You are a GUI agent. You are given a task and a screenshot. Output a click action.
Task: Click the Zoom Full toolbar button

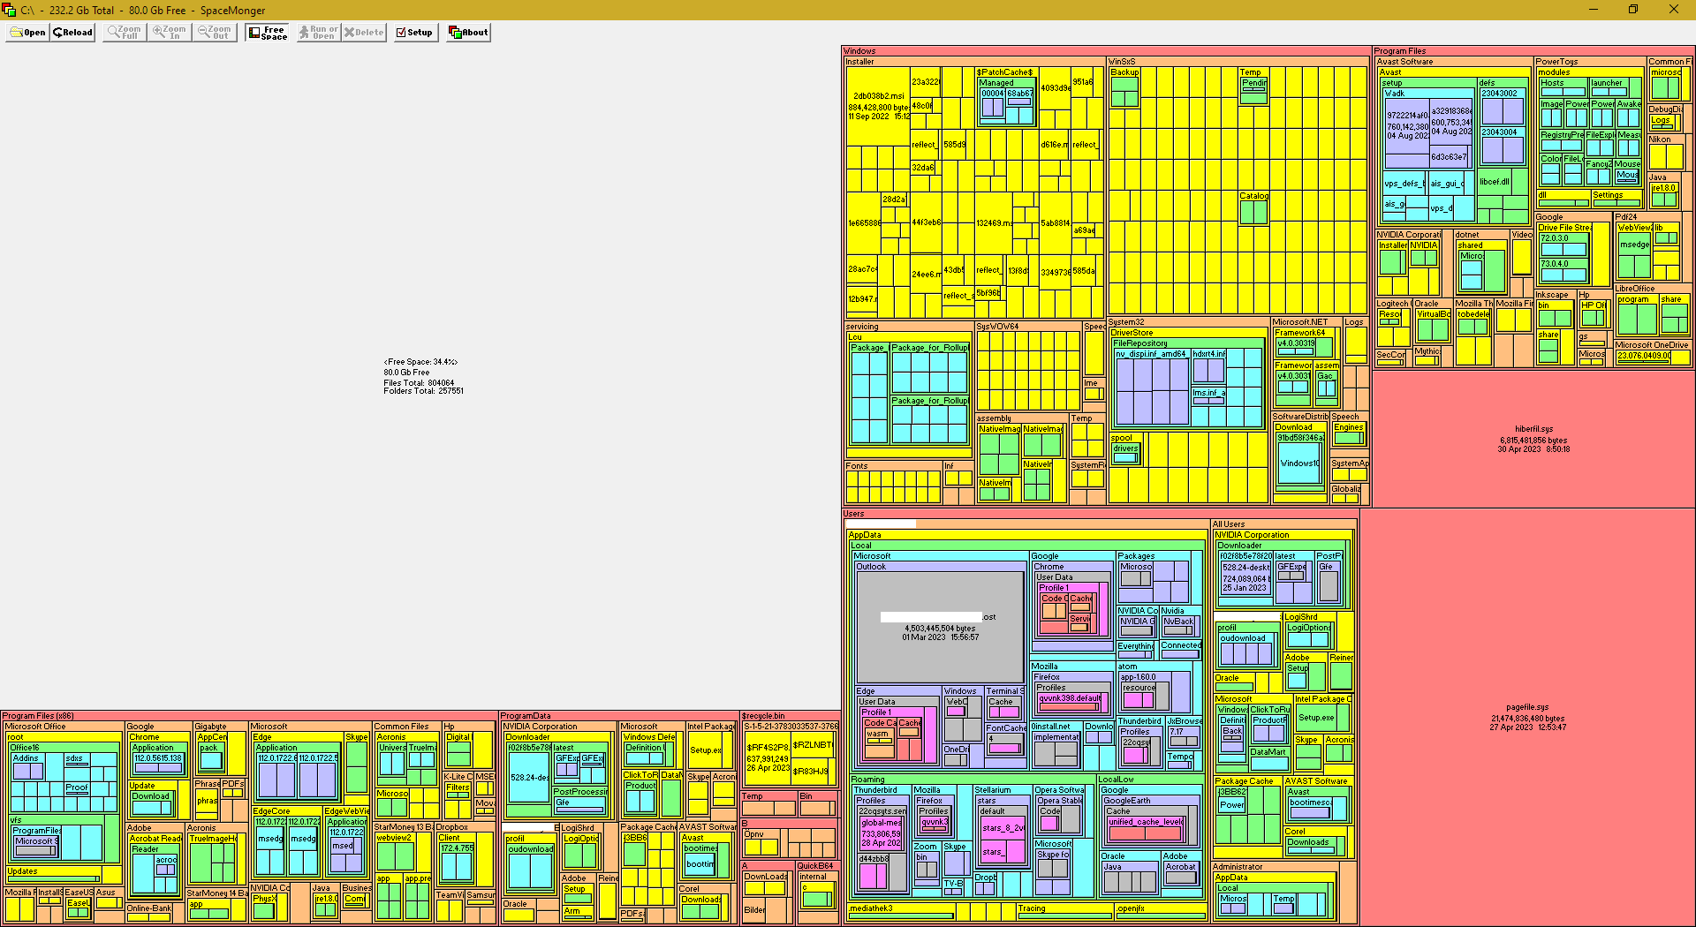125,33
